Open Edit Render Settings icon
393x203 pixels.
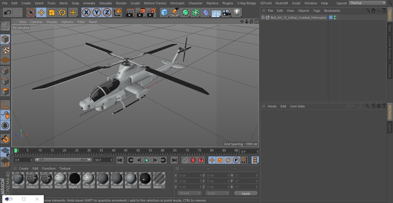[151, 13]
